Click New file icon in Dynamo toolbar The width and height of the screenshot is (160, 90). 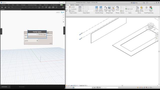(x=2, y=7)
